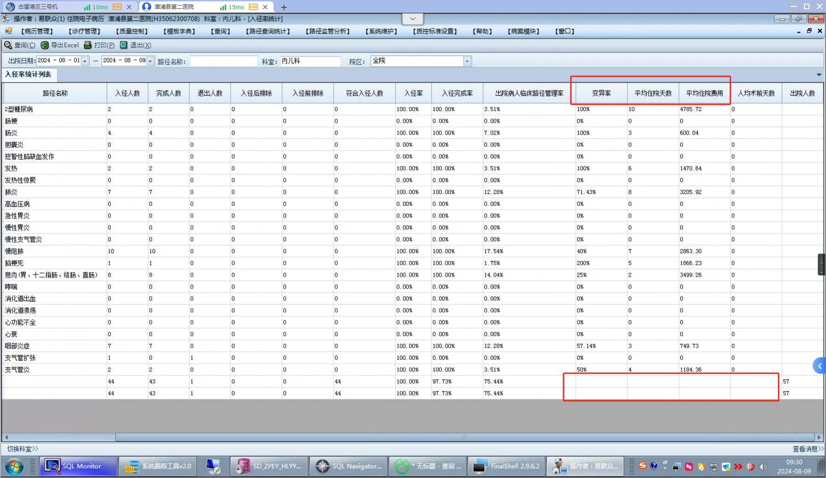Select the 2型糖尿病 row name
Viewport: 826px width, 478px height.
(19, 109)
